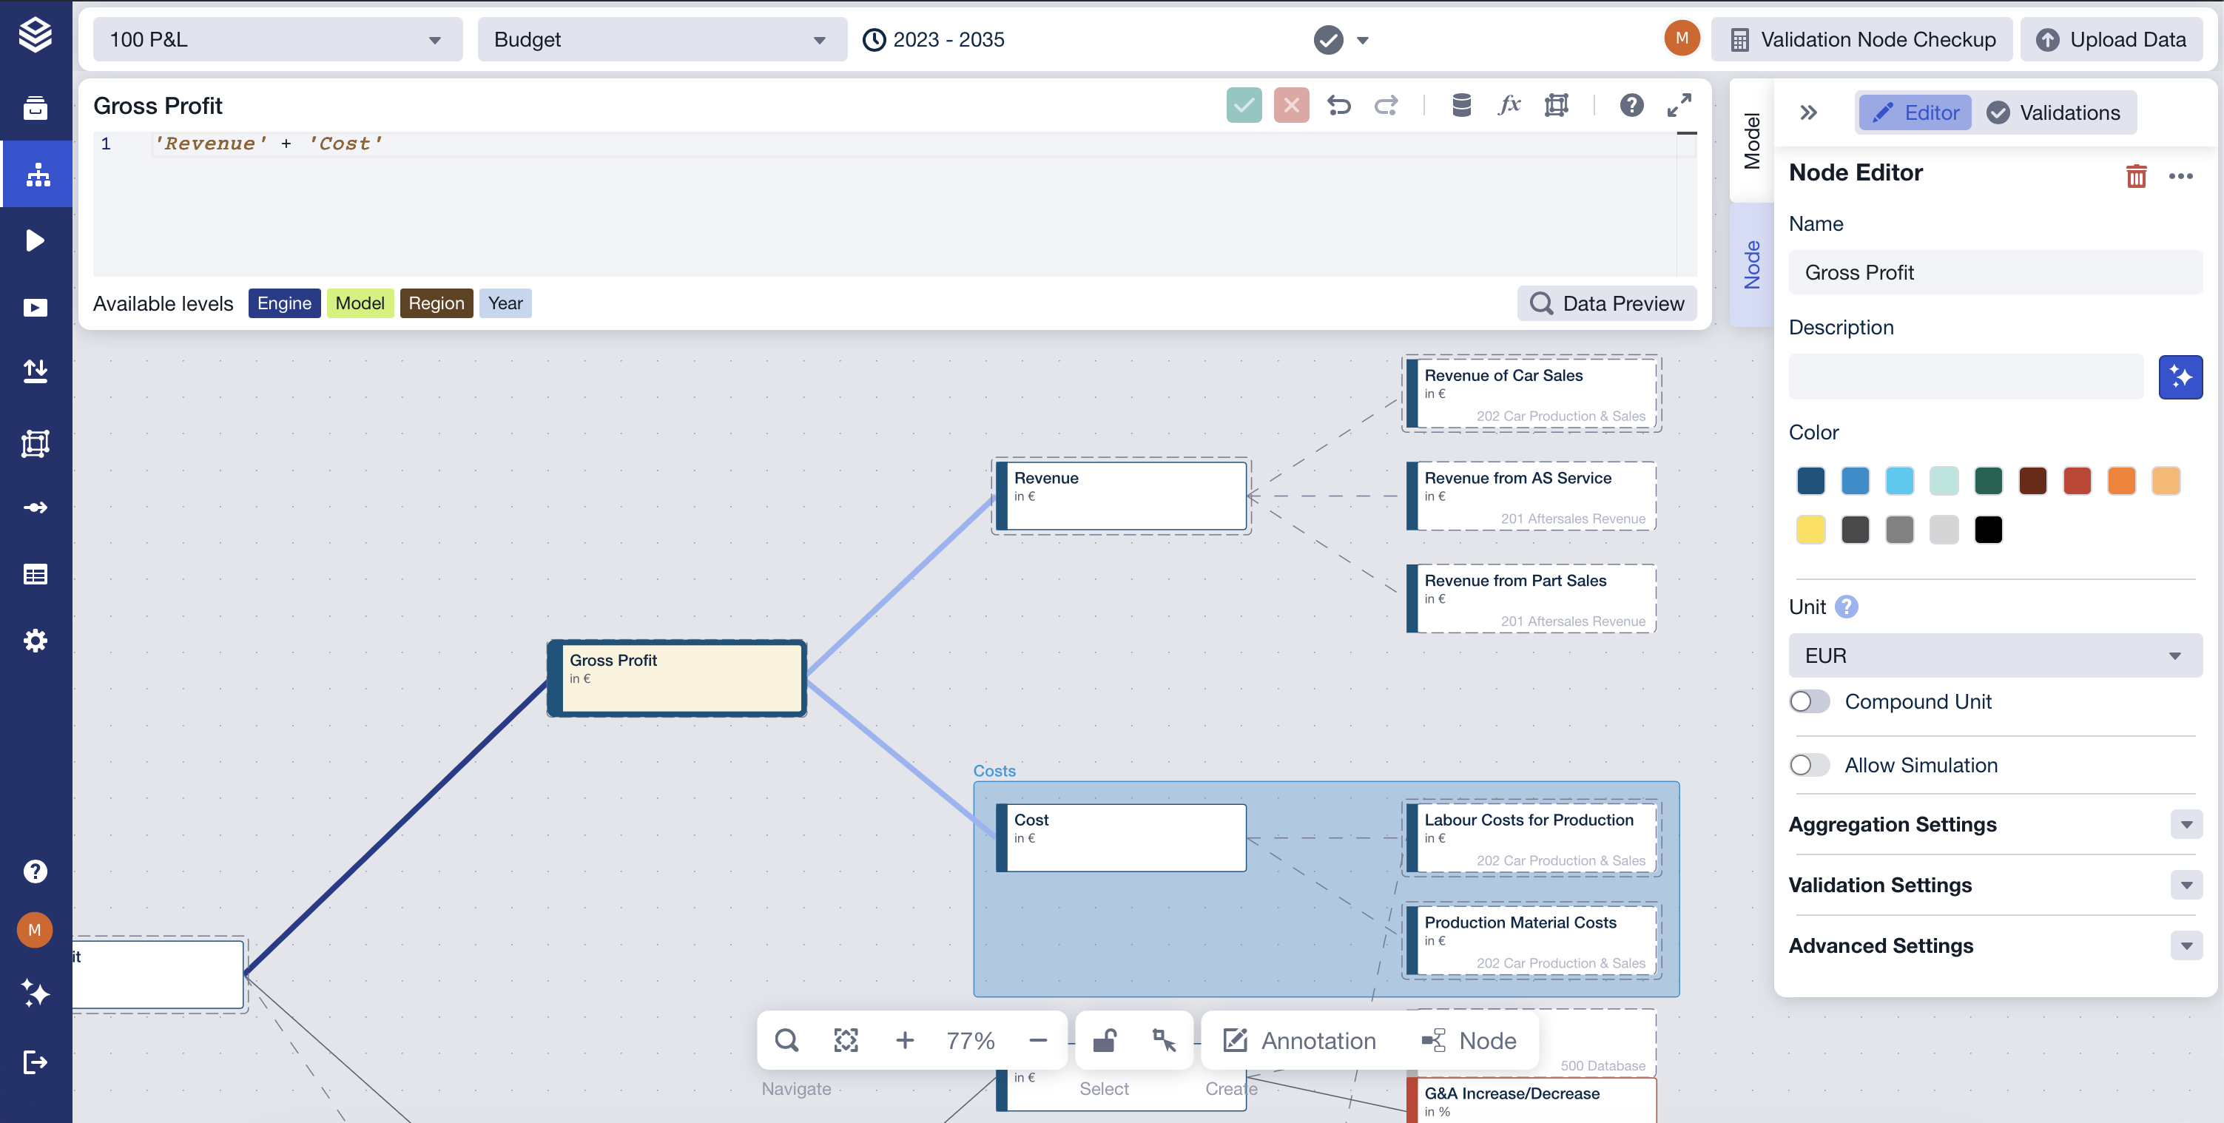Enable the Allow Simulation switch

pos(1809,765)
